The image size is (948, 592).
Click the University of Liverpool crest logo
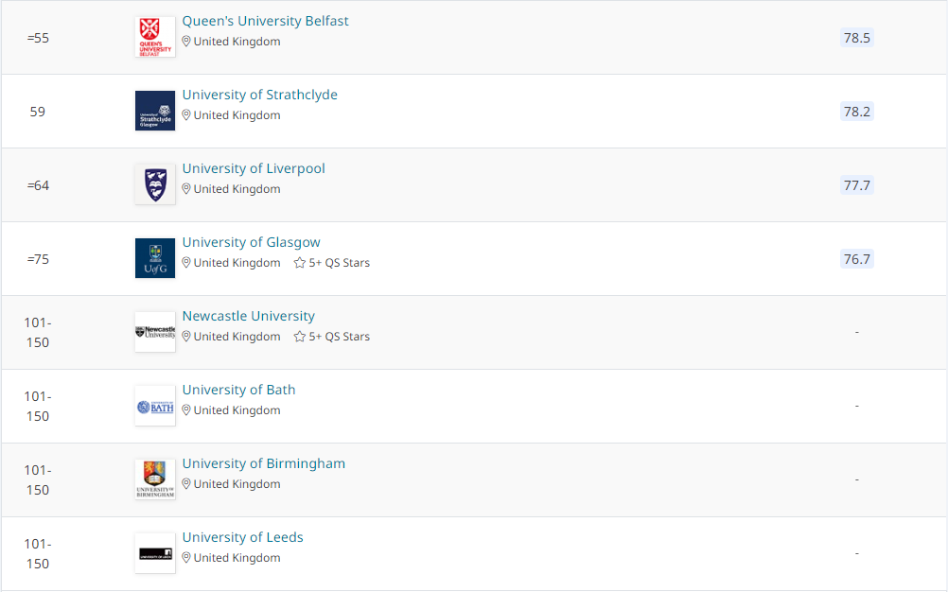coord(155,184)
